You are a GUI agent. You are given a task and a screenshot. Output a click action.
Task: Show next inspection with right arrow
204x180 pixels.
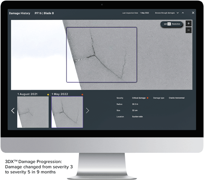pos(88,111)
